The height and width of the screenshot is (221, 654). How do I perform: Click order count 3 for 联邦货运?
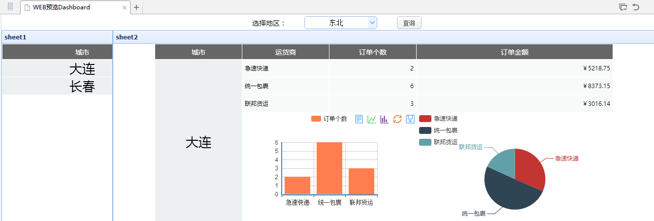point(373,103)
